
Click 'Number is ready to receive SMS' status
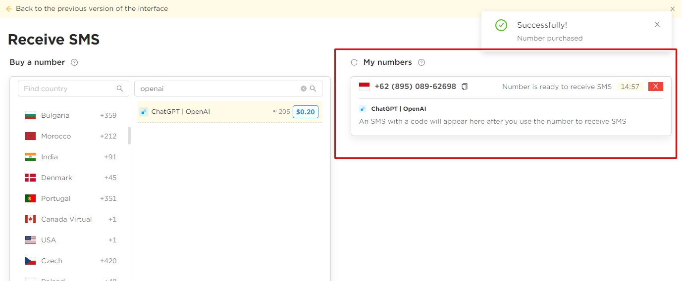click(557, 87)
